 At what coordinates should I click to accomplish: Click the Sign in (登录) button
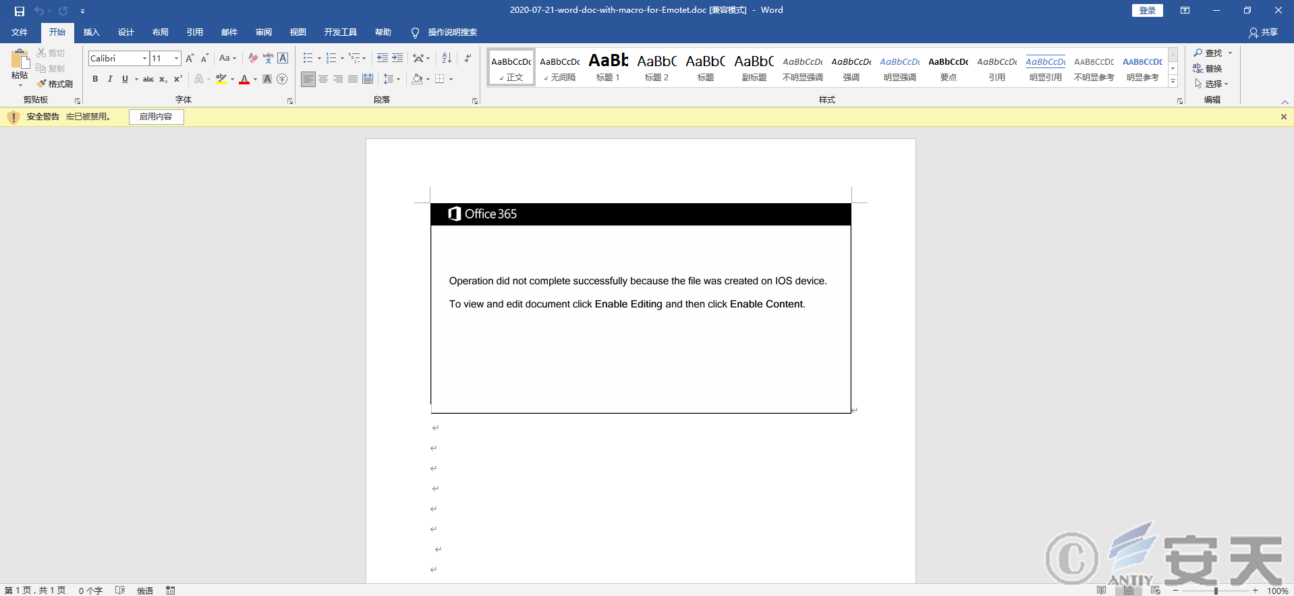(1147, 10)
